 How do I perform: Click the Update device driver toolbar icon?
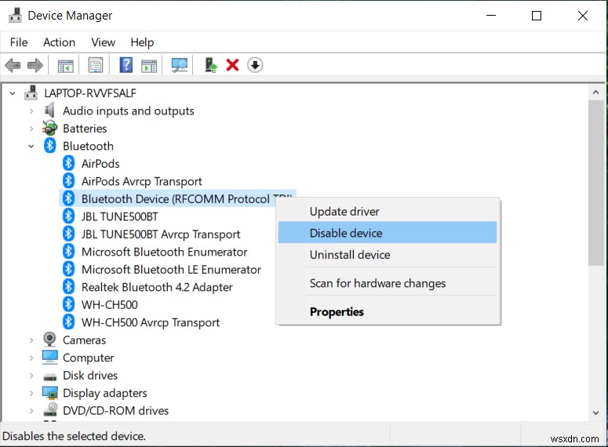211,65
